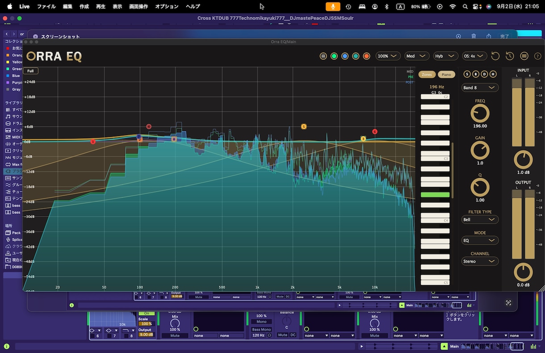Select the orange color circle in EQ header
The width and height of the screenshot is (545, 353).
366,56
